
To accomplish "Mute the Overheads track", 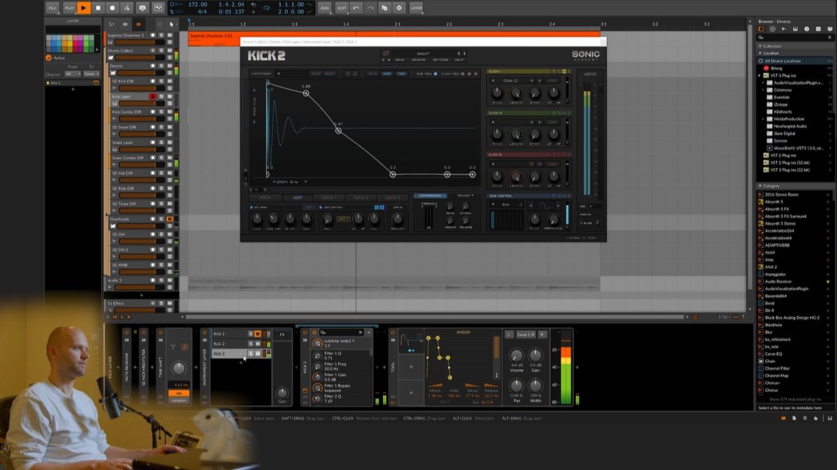I will 169,219.
